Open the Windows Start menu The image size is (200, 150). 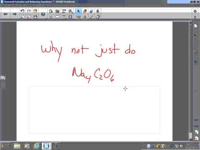(x=5, y=146)
